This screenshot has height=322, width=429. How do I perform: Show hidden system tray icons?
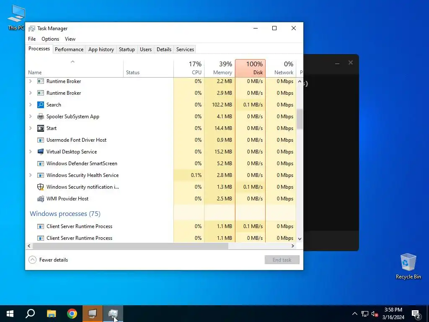coord(354,314)
